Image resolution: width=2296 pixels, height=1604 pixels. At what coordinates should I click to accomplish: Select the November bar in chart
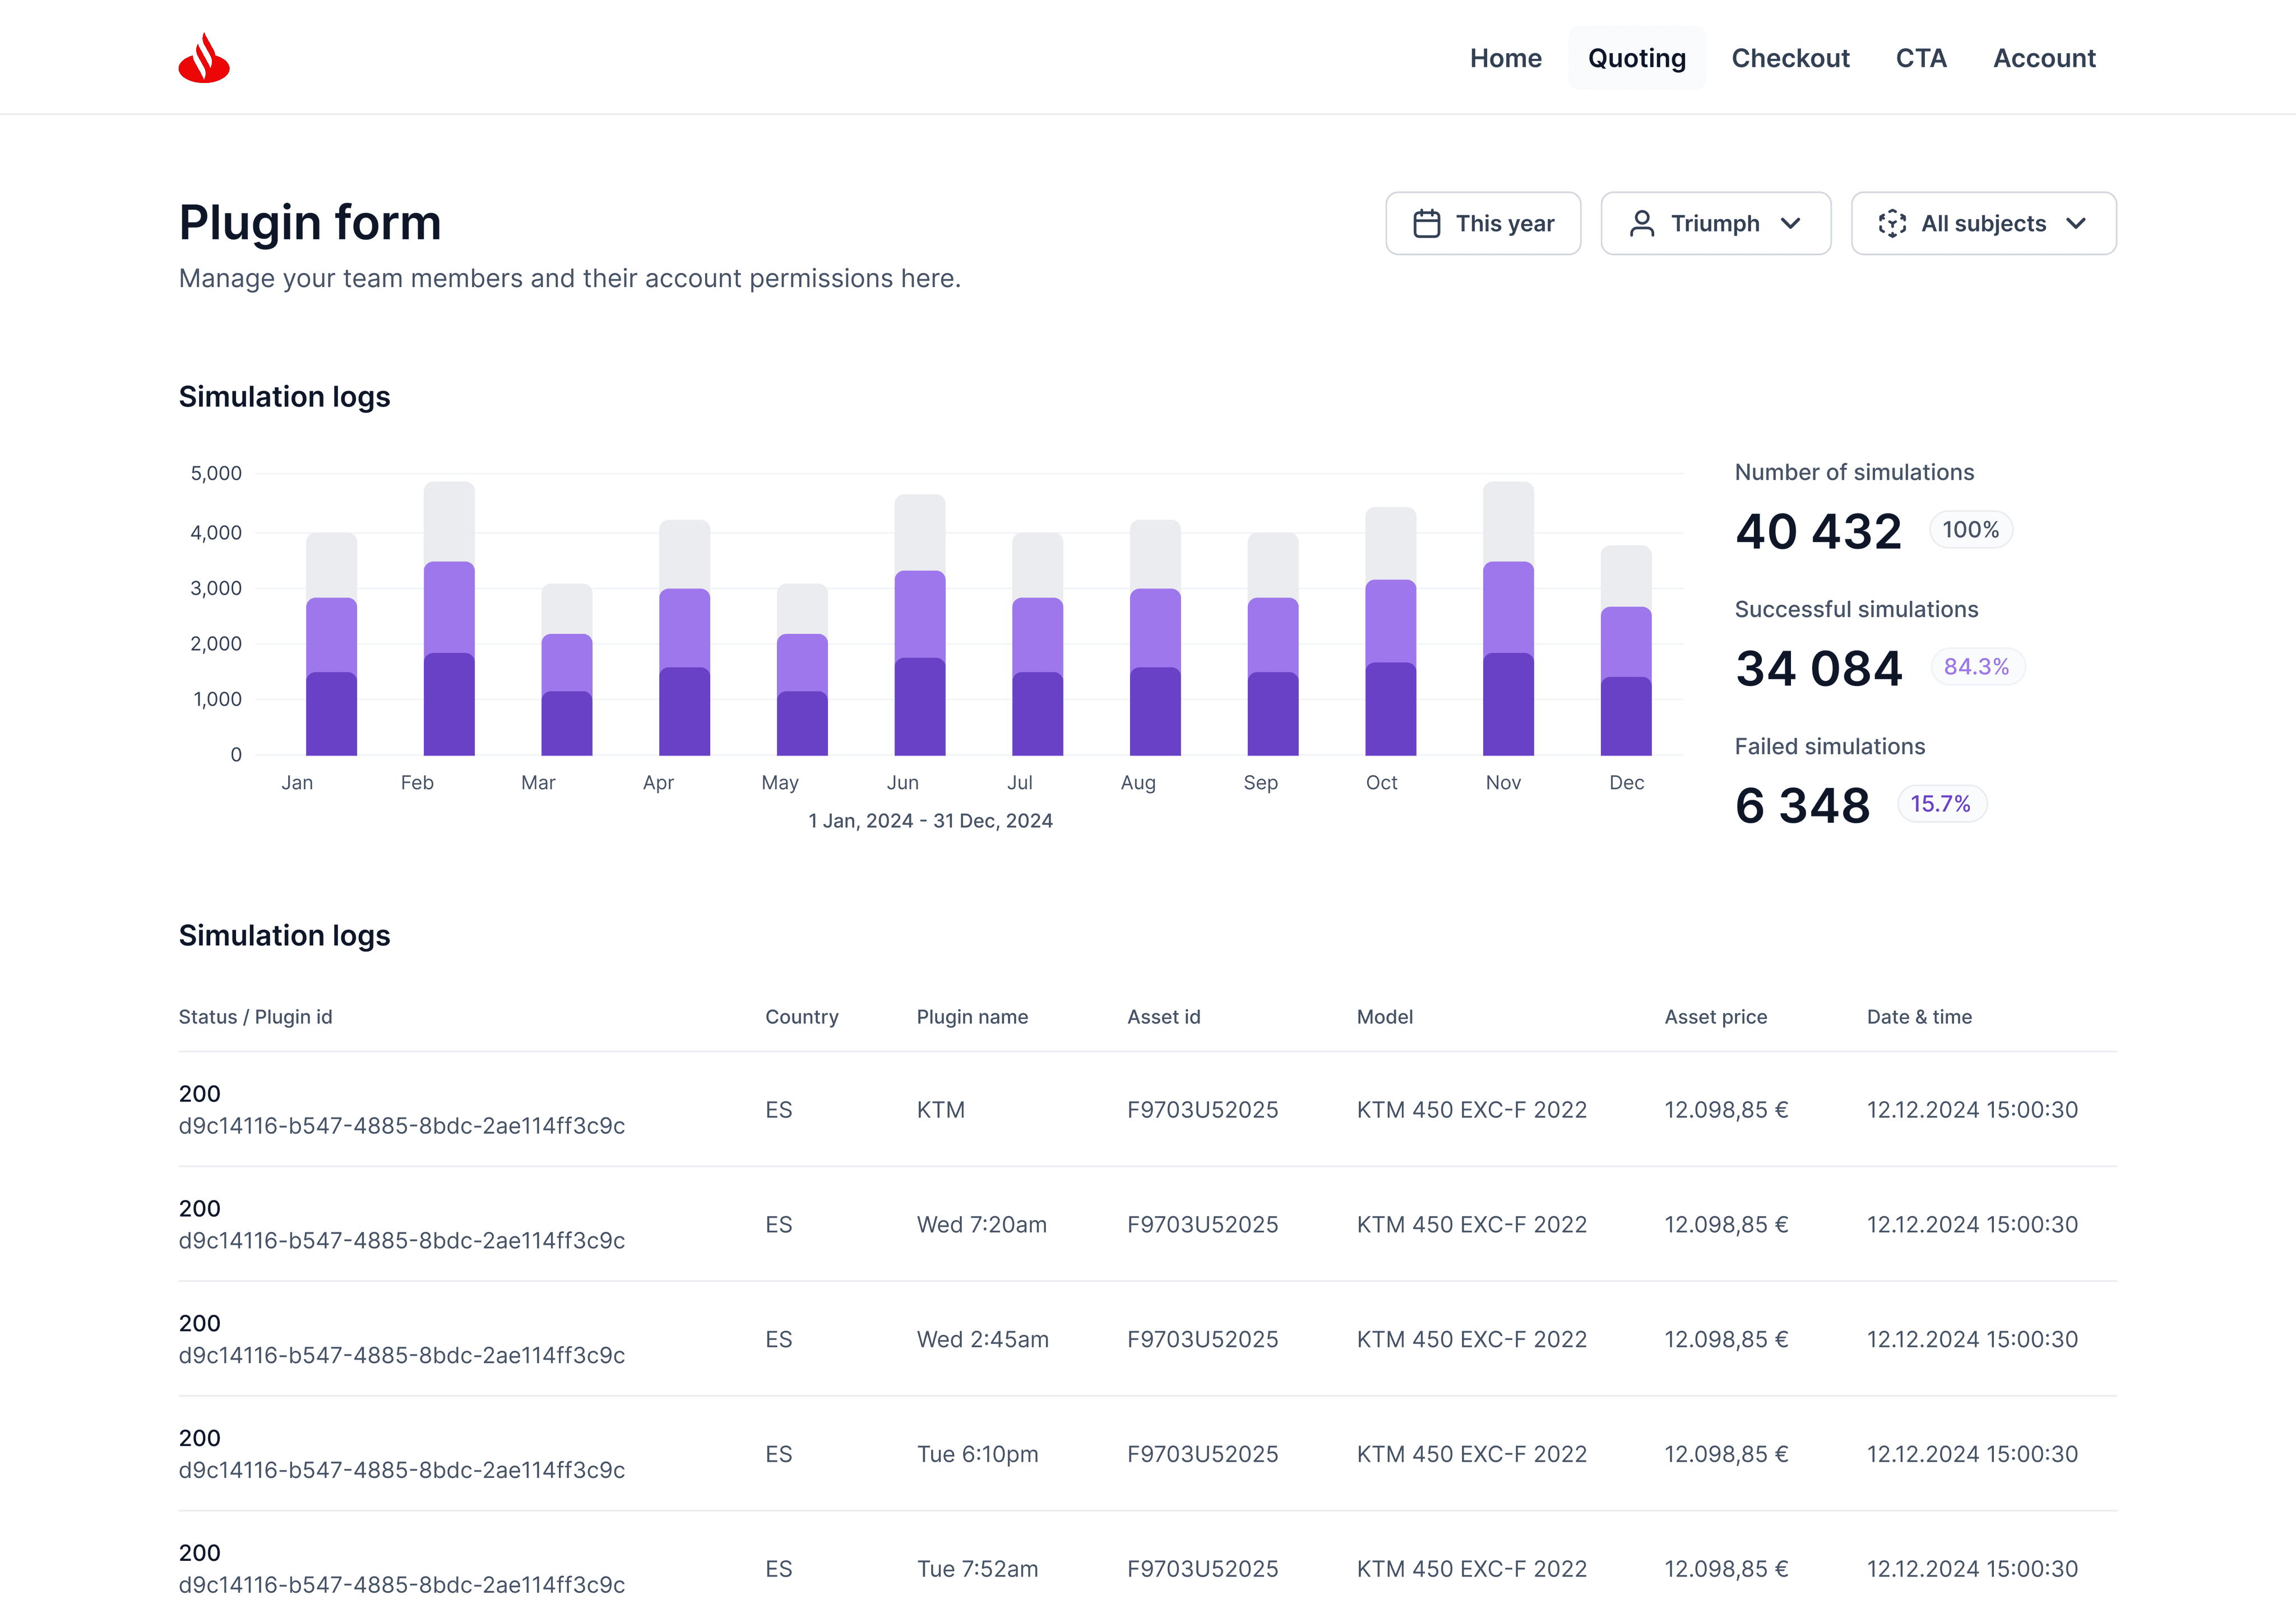(x=1508, y=618)
